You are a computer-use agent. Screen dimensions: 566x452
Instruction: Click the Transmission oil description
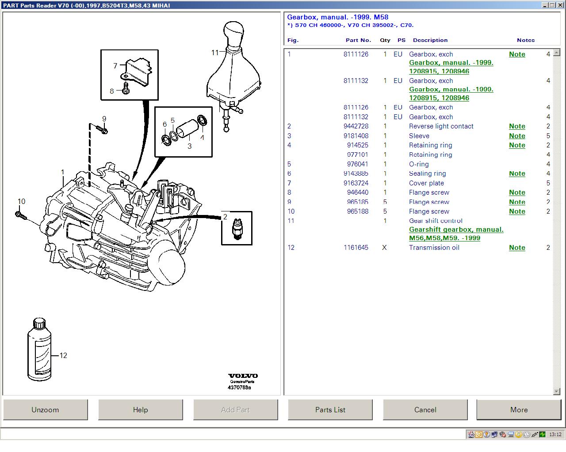(x=434, y=248)
